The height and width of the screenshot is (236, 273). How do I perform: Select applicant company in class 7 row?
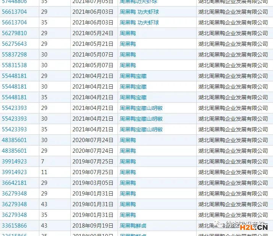point(233,162)
